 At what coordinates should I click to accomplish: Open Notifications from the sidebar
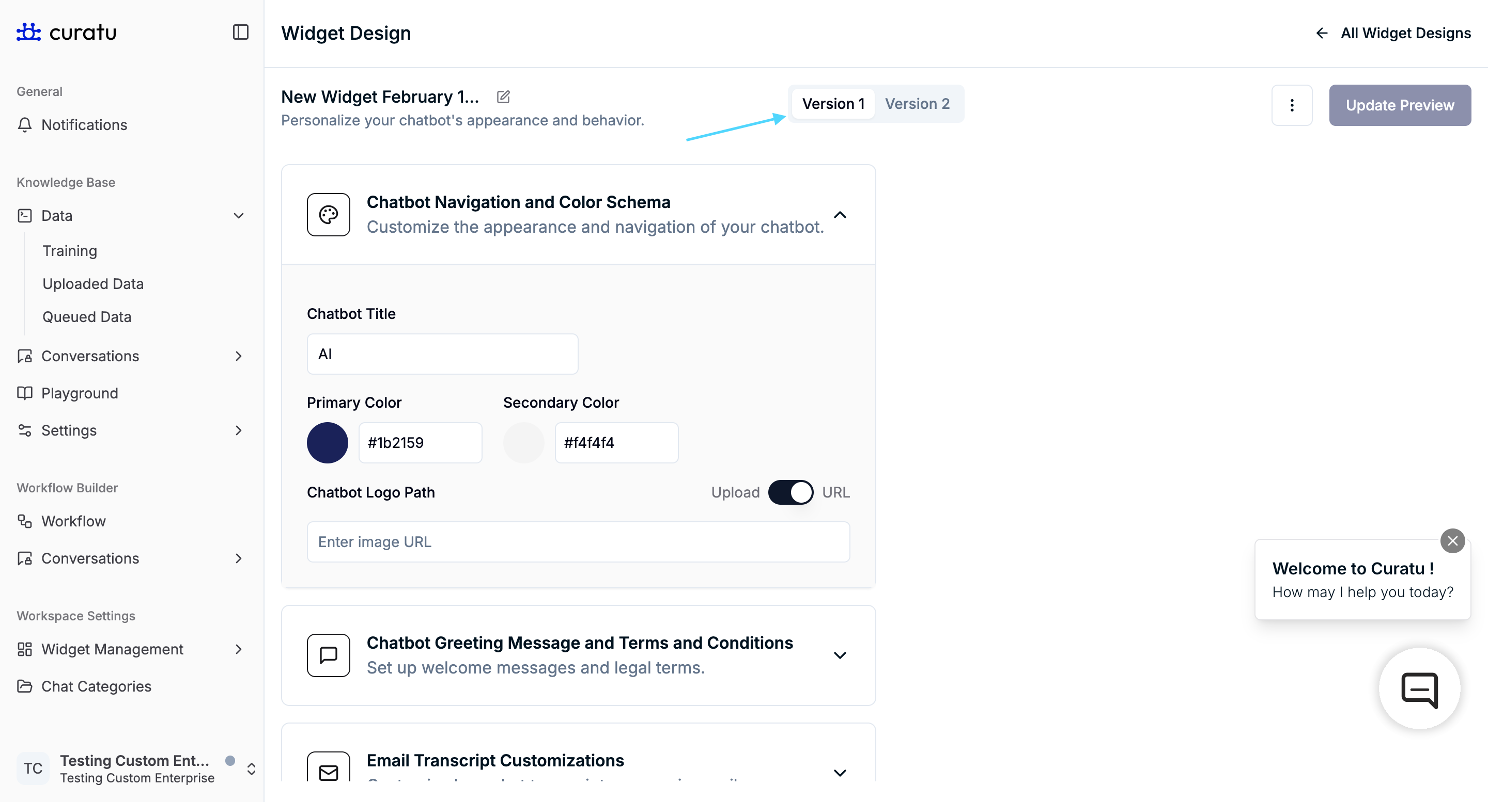[x=84, y=124]
